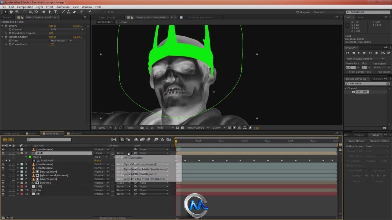The height and width of the screenshot is (220, 392).
Task: Select the Rotation tool
Action: tap(25, 12)
